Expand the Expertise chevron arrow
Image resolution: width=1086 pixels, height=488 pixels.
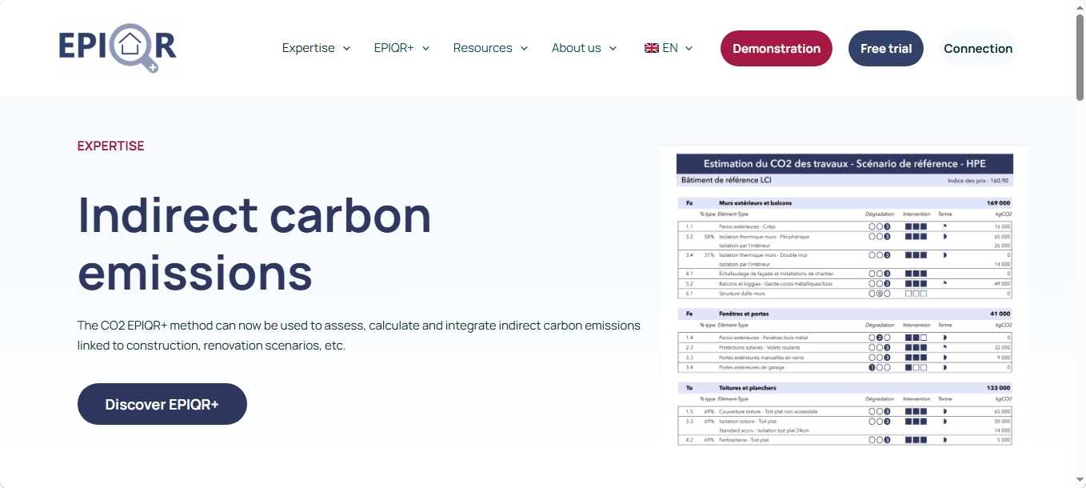(346, 48)
